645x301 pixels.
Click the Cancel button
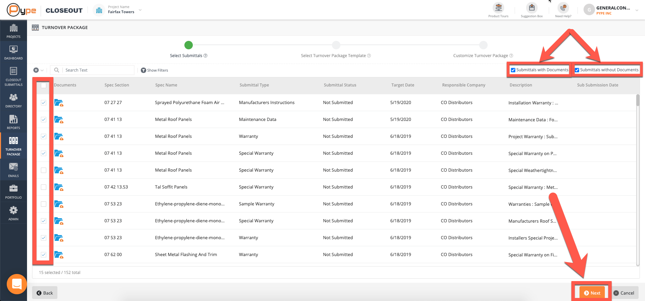coord(624,293)
